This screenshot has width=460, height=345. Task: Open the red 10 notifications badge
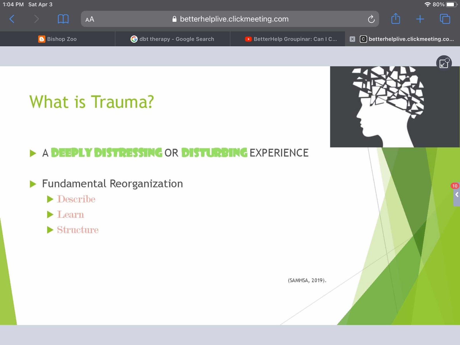pyautogui.click(x=455, y=186)
